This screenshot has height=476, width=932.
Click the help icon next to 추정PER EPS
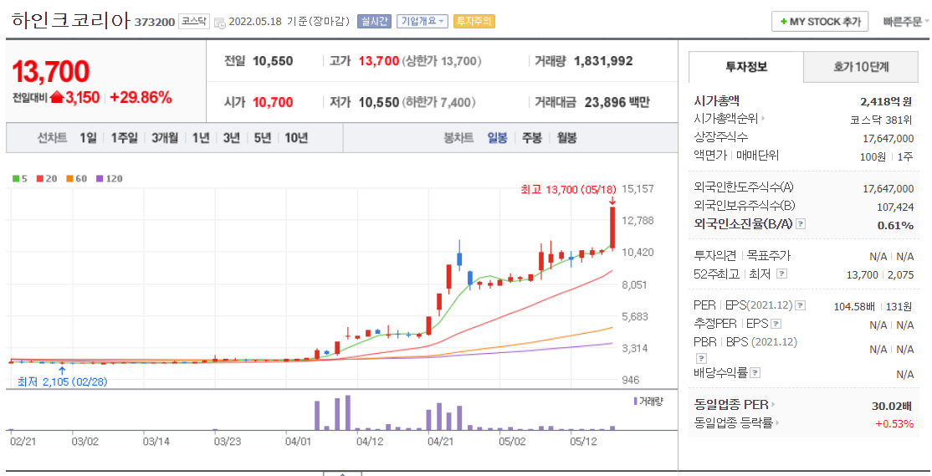click(x=776, y=324)
